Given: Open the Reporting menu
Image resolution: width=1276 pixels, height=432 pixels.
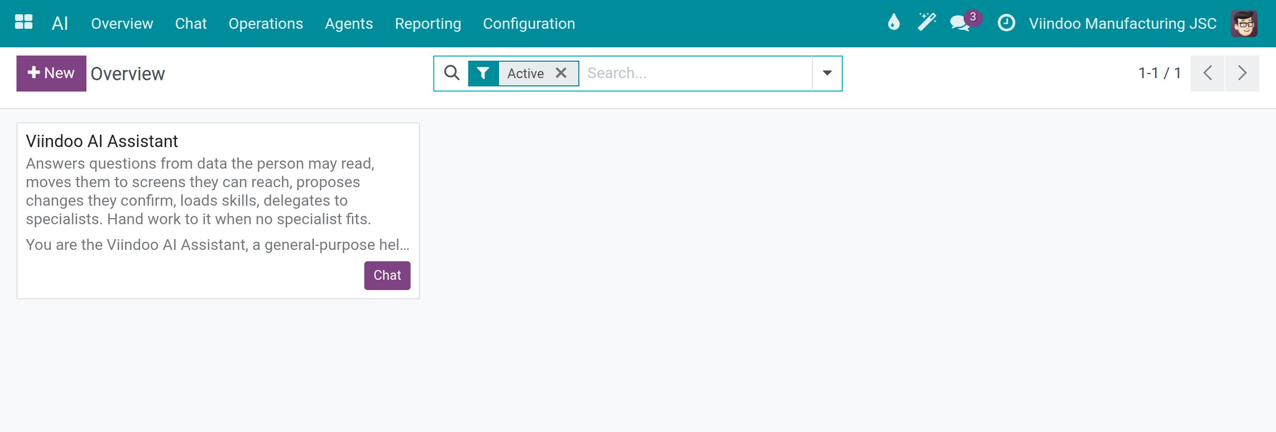Looking at the screenshot, I should coord(428,24).
